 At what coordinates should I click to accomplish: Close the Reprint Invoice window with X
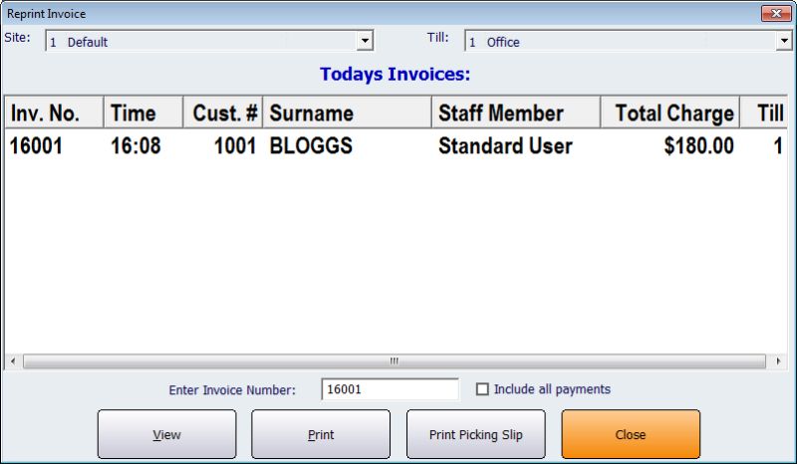pyautogui.click(x=776, y=14)
